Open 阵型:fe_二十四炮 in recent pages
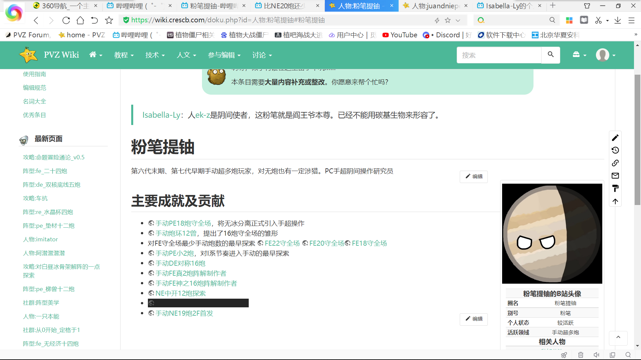641x360 pixels. point(45,171)
